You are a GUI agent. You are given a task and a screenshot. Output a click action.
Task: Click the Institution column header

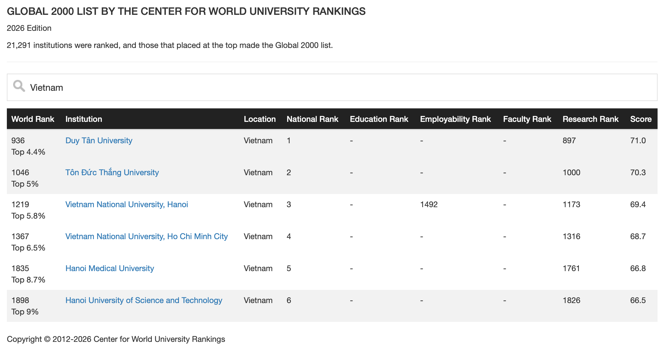tap(84, 119)
